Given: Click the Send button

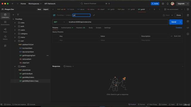Looking at the screenshot, I should tap(174, 22).
